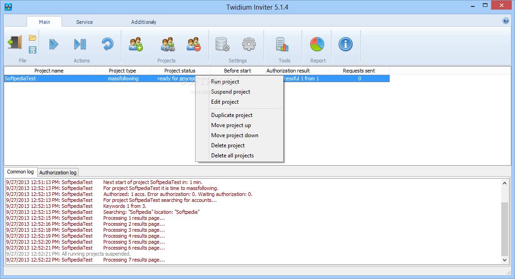The width and height of the screenshot is (515, 279).
Task: Sort by Project name column header
Action: pyautogui.click(x=49, y=71)
